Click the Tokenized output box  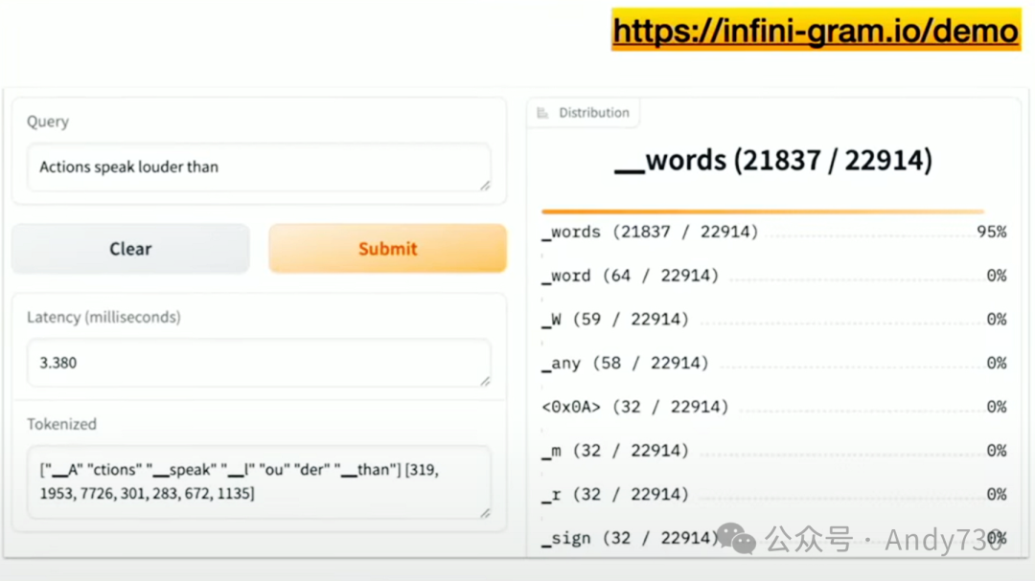(259, 481)
